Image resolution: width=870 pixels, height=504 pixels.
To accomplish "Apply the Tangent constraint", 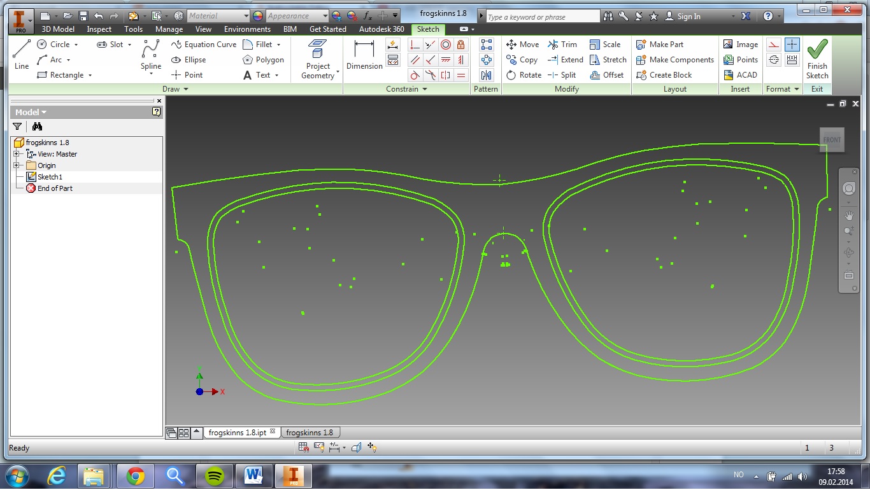I will [x=415, y=75].
